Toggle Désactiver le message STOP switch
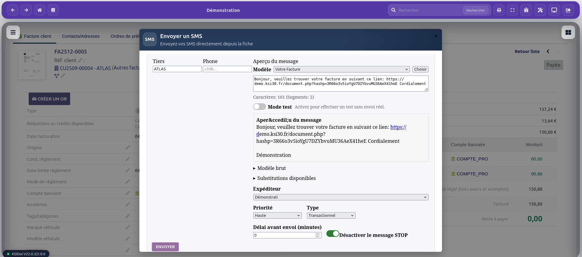582x257 pixels. click(332, 234)
